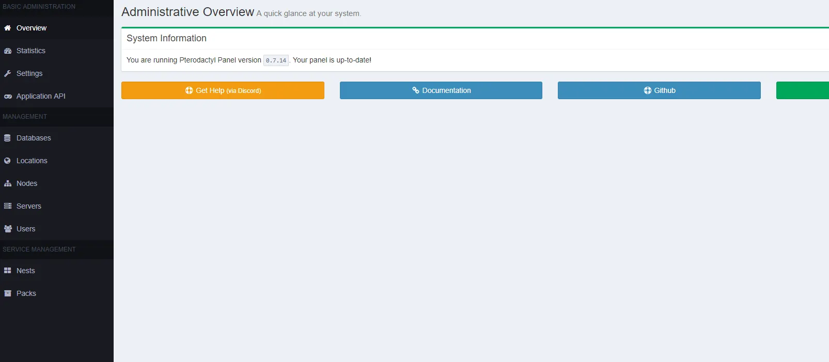Click the System Information panel heading

coord(166,38)
